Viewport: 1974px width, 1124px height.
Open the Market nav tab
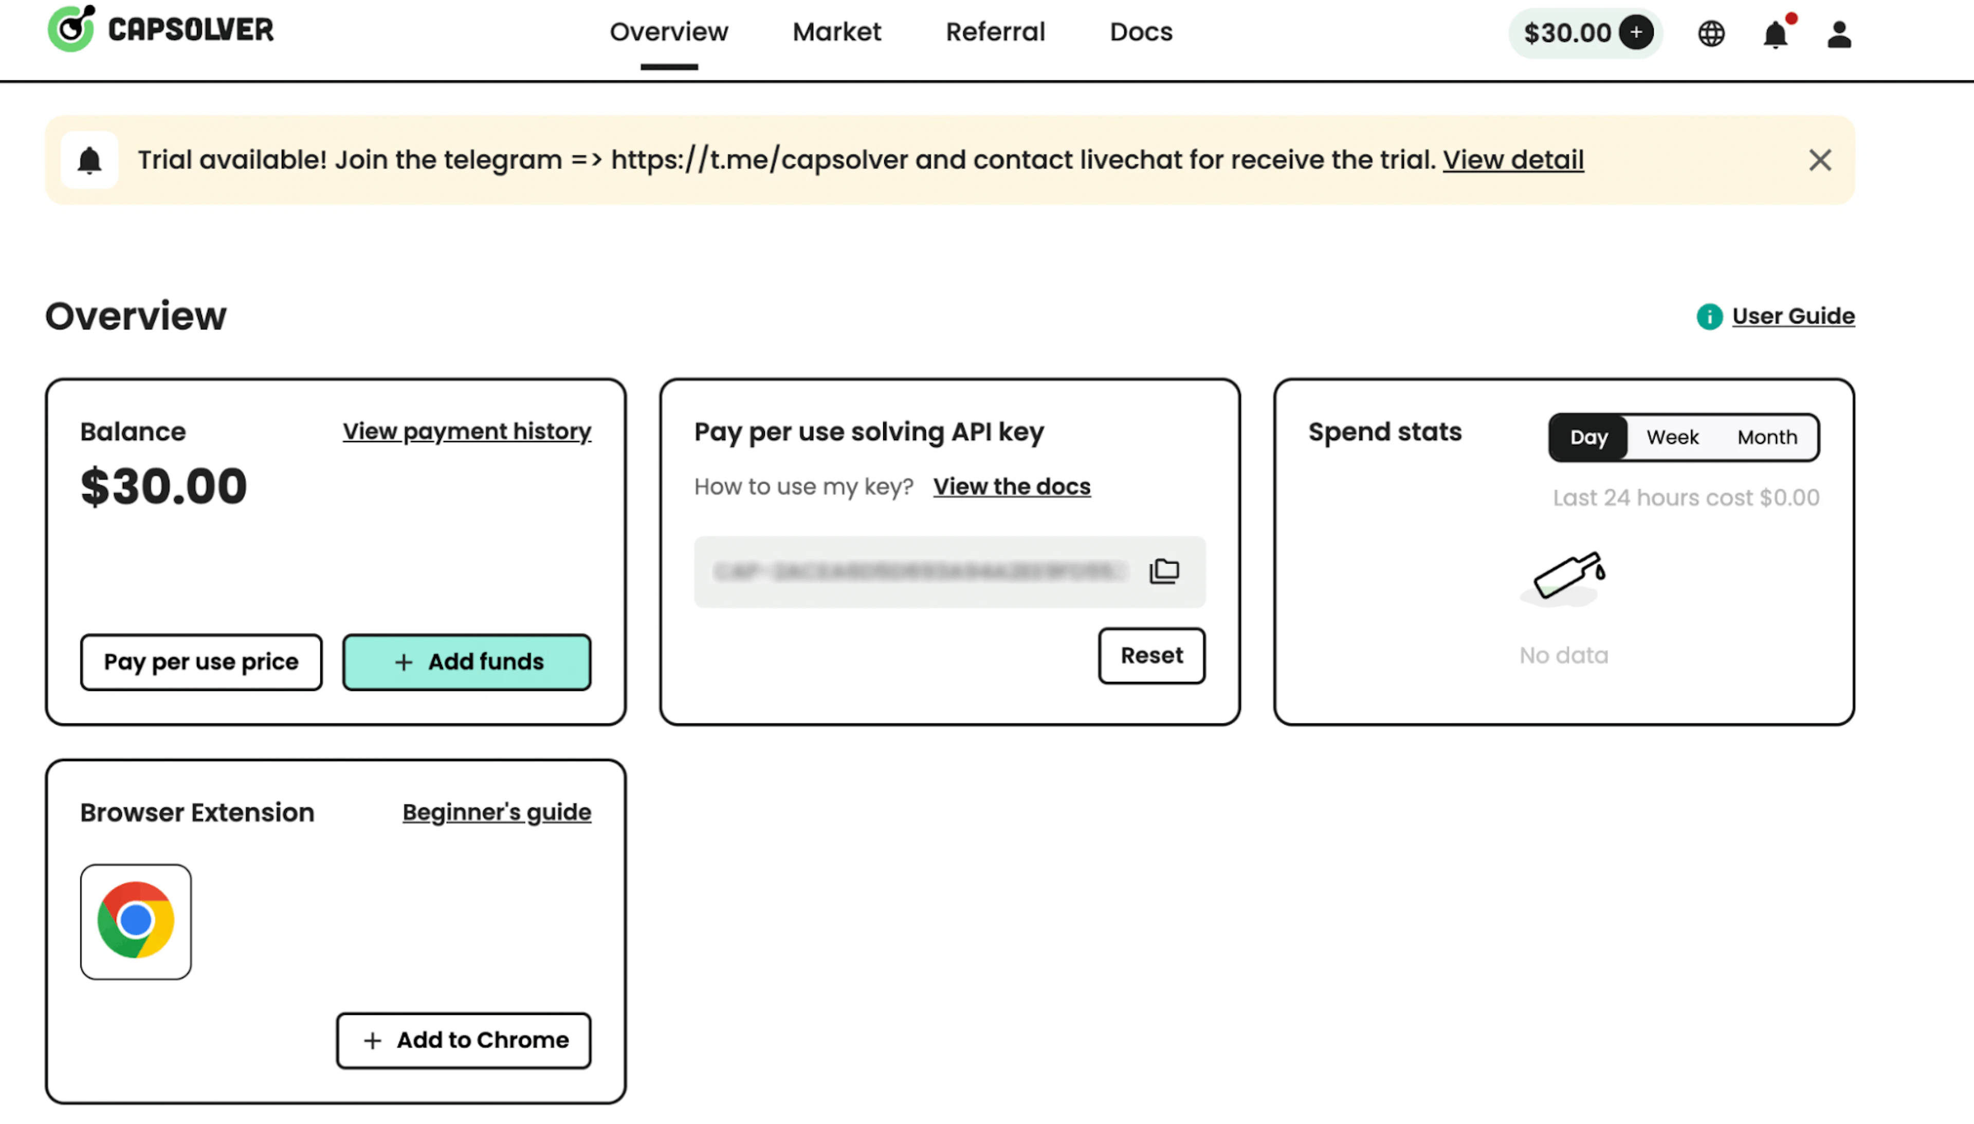(x=836, y=32)
